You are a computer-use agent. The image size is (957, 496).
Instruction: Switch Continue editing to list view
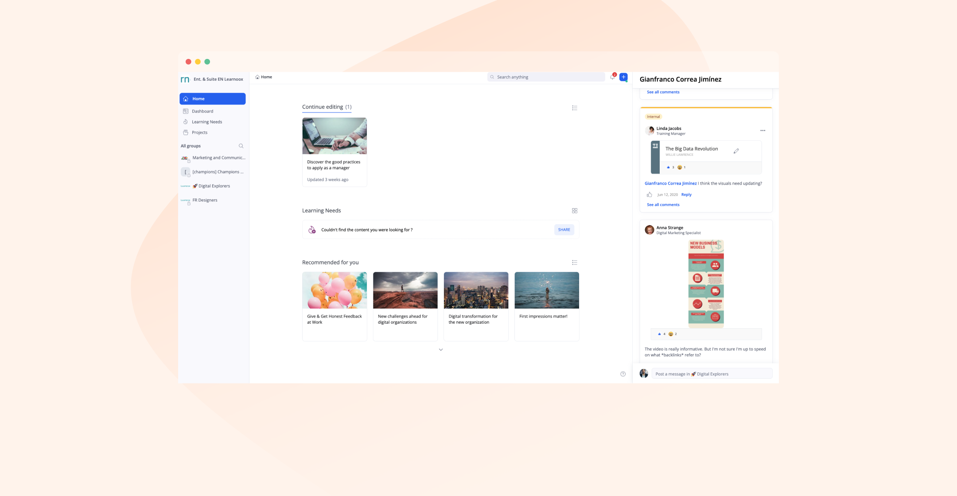coord(575,108)
